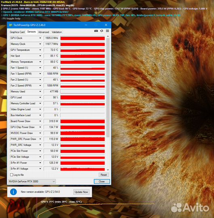This screenshot has height=218, width=214.
Task: Click the sensors list vertical scrollbar thumb
Action: click(x=108, y=88)
